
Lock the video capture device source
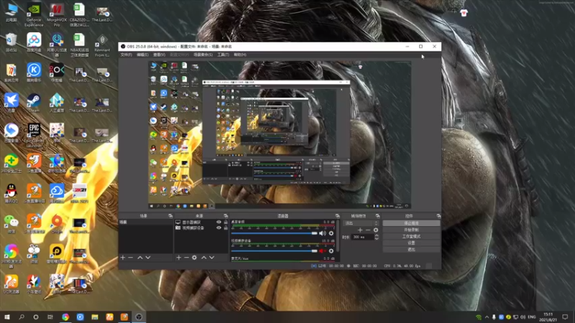click(226, 228)
